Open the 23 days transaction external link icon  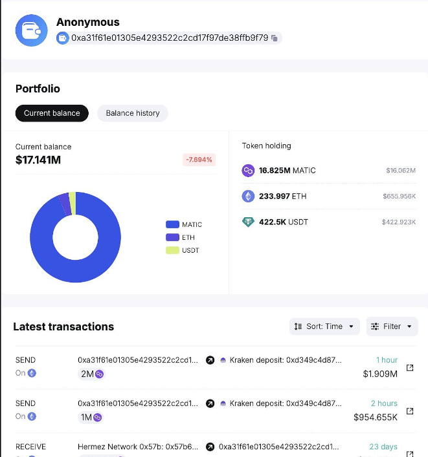pyautogui.click(x=410, y=454)
